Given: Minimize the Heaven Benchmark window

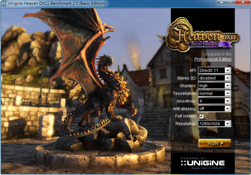Looking at the screenshot, I should tap(222, 2).
